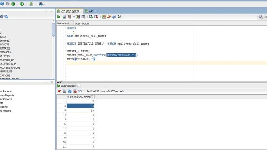Select highlighted result row 2
267x150 pixels.
point(81,106)
